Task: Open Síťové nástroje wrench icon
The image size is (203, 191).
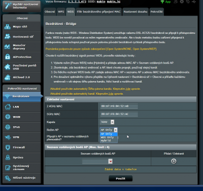Action: tap(8, 178)
